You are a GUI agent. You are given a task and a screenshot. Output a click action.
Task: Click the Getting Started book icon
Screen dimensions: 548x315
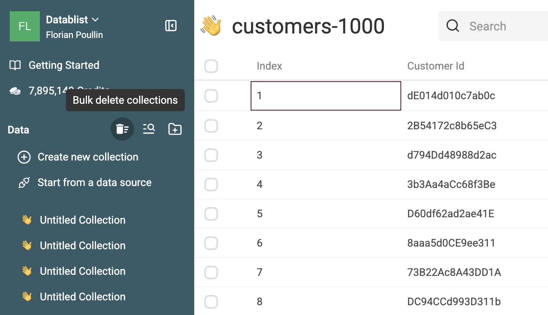15,65
